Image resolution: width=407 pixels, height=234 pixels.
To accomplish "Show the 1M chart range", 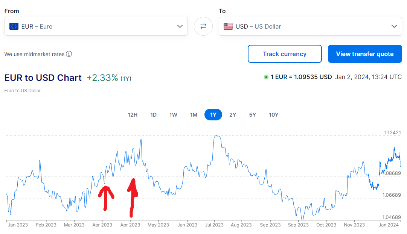I will [x=194, y=115].
